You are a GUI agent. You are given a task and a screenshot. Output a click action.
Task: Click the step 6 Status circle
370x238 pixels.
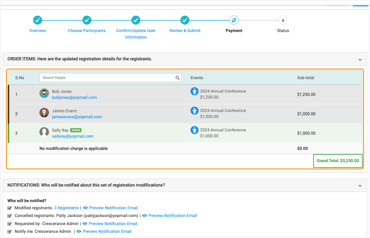(x=283, y=20)
